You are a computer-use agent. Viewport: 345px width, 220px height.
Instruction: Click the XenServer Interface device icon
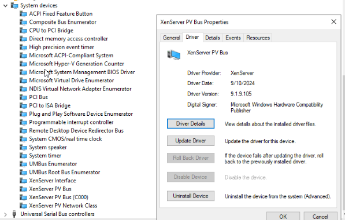coord(23,181)
